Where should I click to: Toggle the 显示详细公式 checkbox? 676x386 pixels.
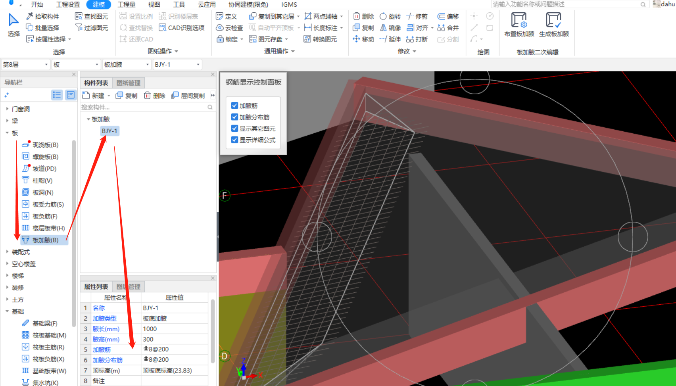click(x=234, y=140)
